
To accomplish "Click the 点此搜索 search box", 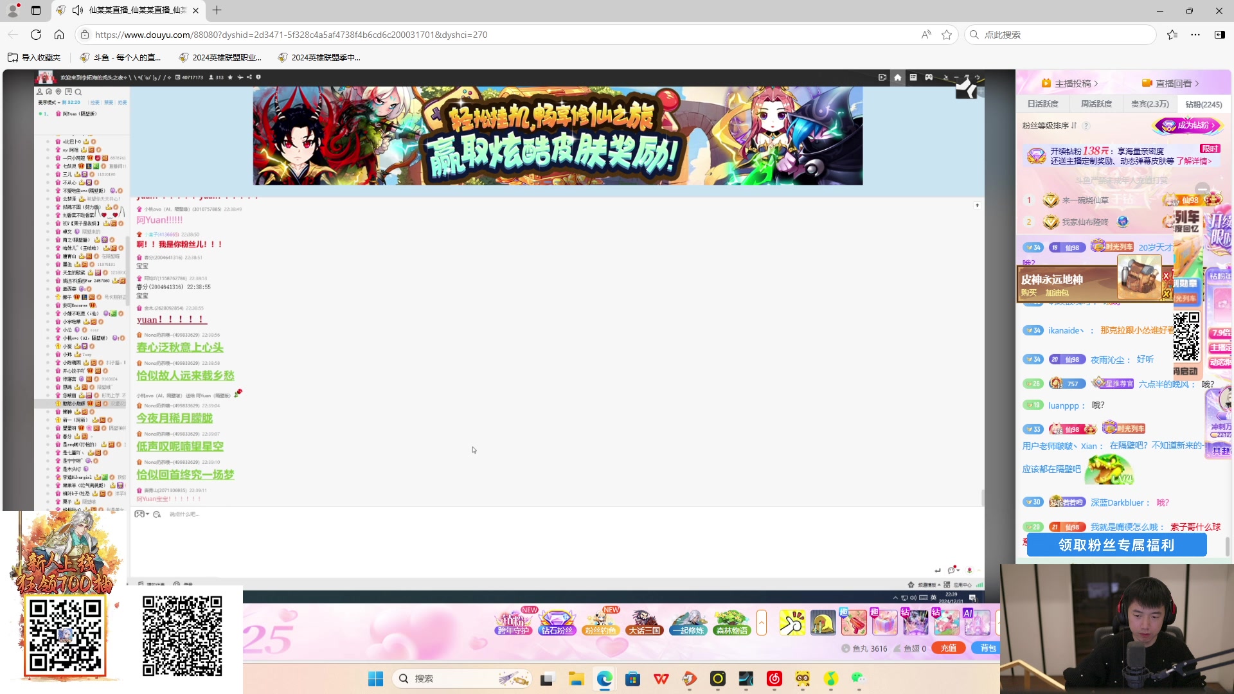I will (1060, 35).
